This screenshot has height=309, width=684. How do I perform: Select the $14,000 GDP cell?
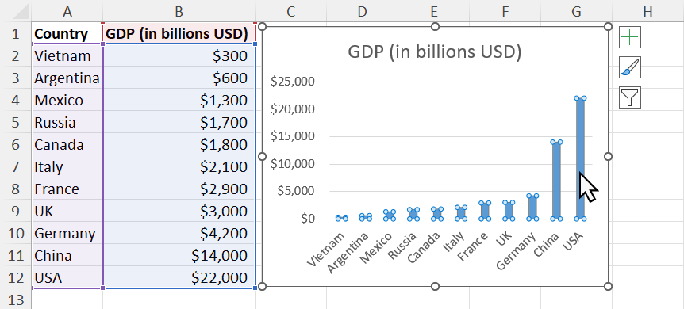click(179, 255)
